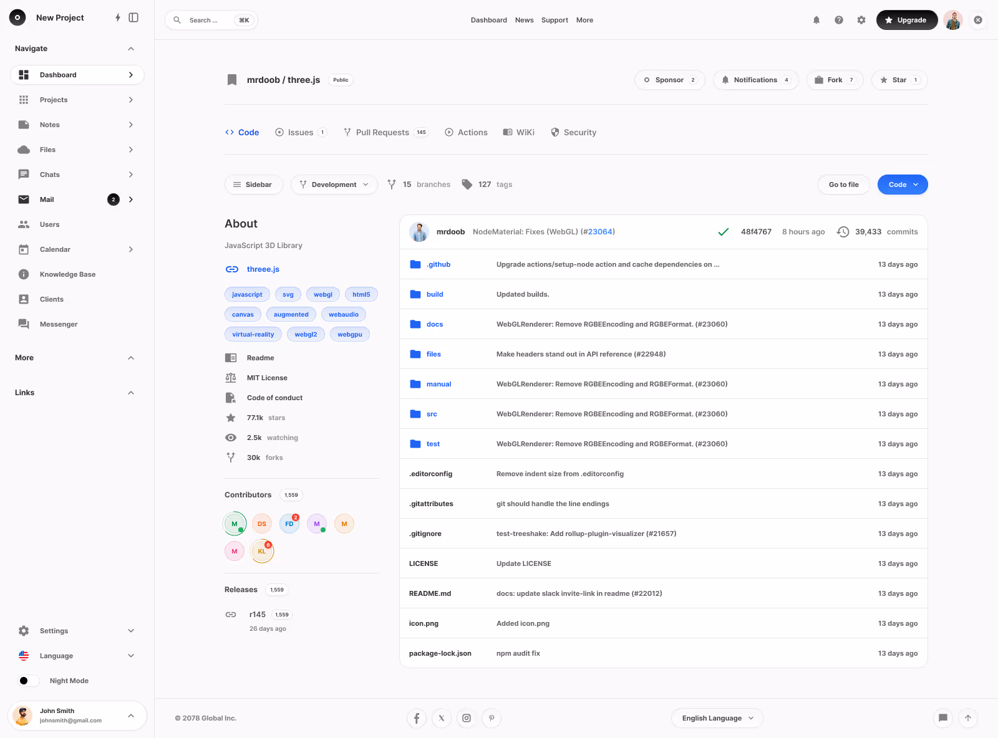Click the green check status icon for commit
The image size is (998, 738).
pos(724,232)
